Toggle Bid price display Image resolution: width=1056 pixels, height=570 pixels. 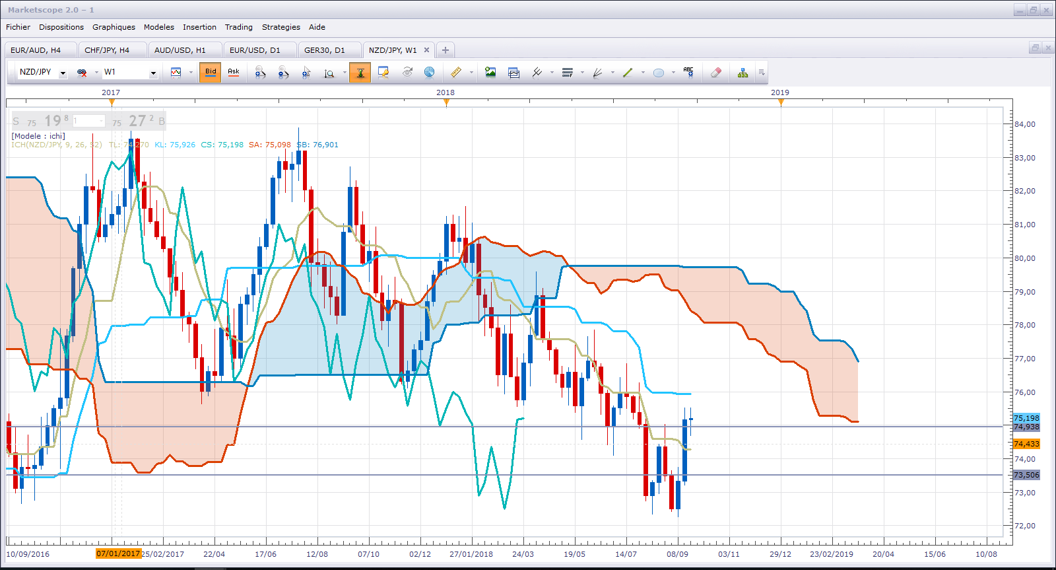(211, 73)
